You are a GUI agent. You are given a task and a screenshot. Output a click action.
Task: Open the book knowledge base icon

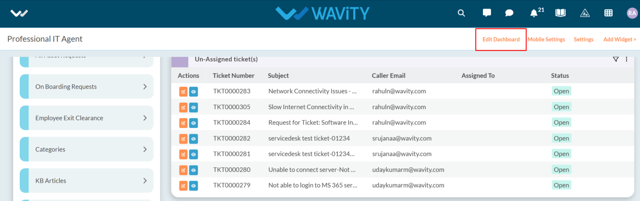pyautogui.click(x=560, y=13)
